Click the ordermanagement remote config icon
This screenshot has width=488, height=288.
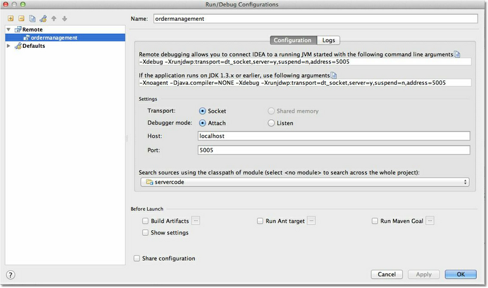click(27, 37)
